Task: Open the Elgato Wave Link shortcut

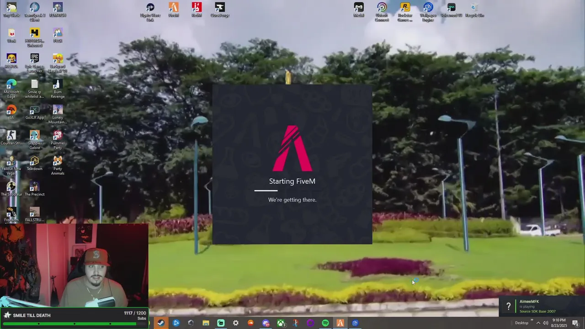Action: click(x=150, y=12)
